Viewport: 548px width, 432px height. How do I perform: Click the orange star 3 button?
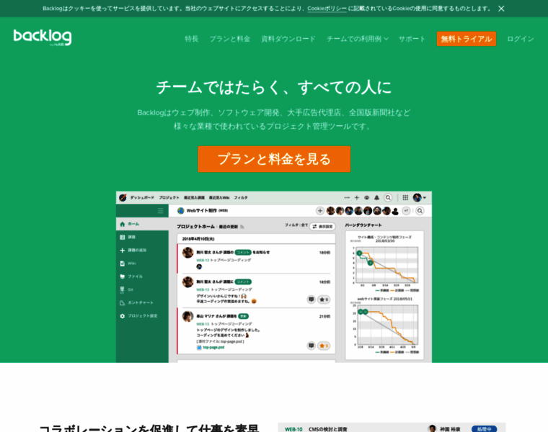[324, 346]
